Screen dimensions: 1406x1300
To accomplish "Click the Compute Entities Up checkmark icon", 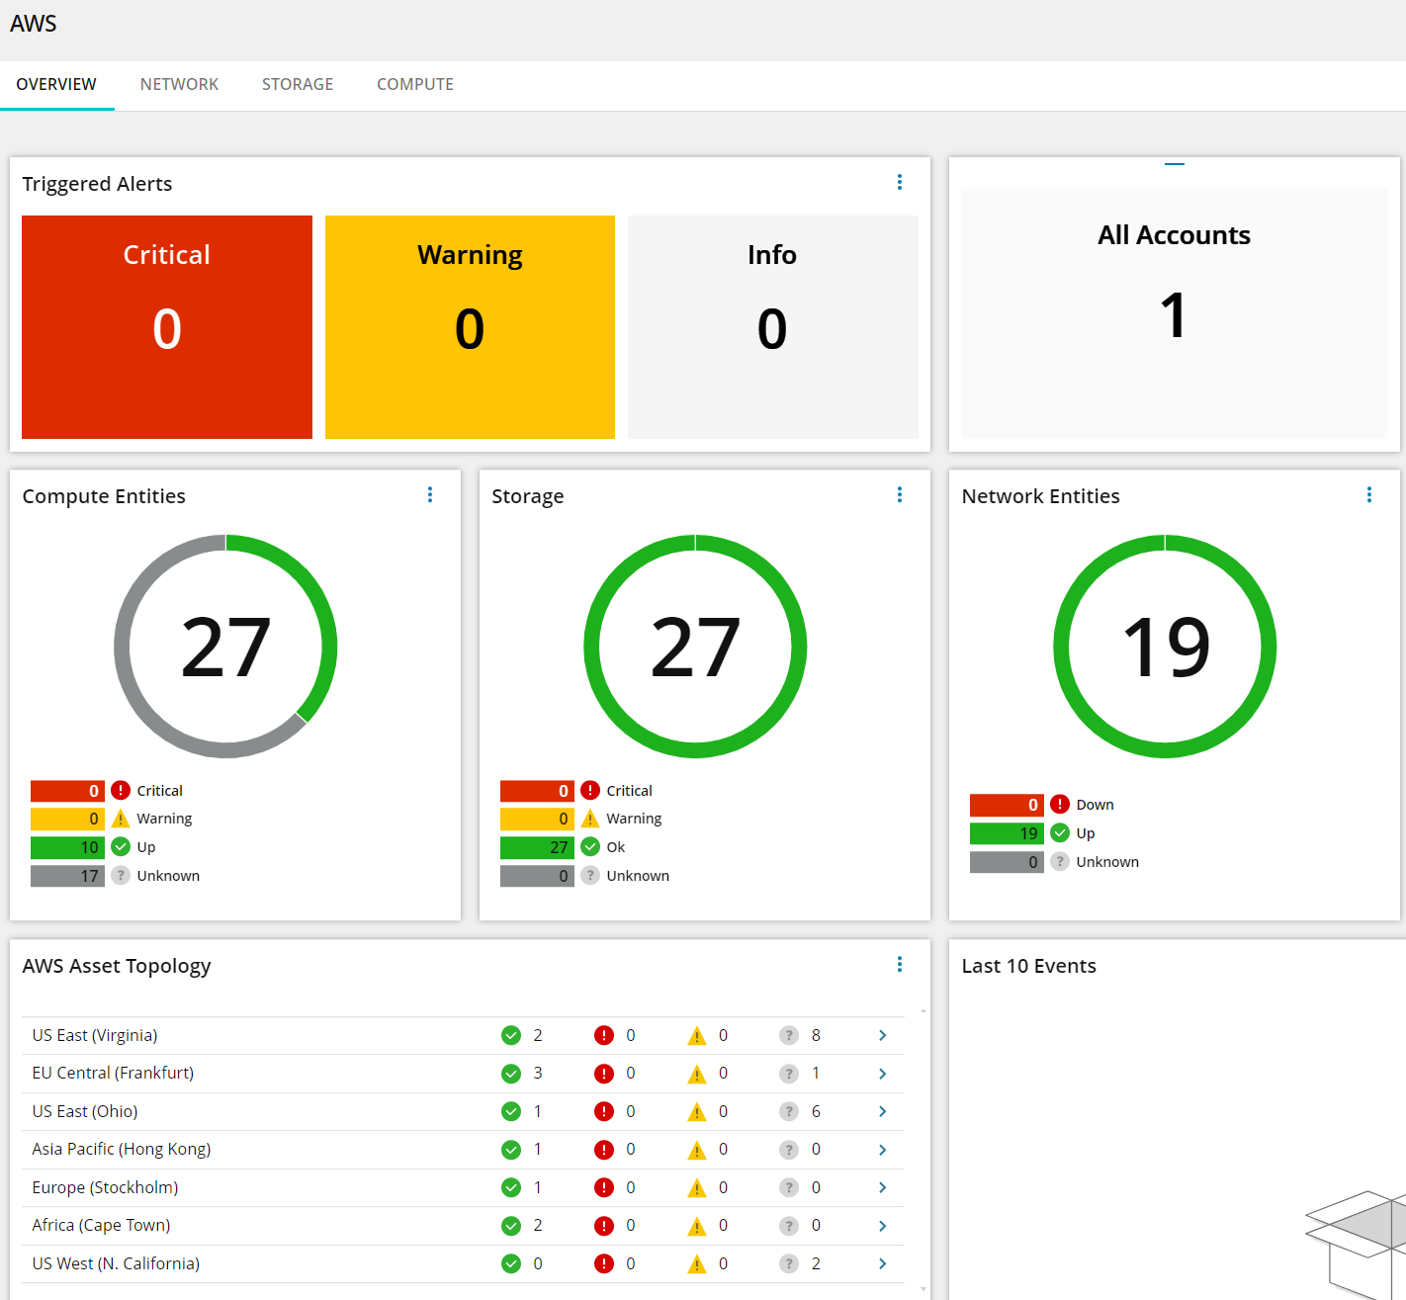I will click(x=121, y=846).
